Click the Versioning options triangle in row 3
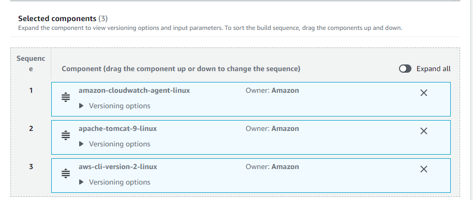473x200 pixels. click(81, 182)
